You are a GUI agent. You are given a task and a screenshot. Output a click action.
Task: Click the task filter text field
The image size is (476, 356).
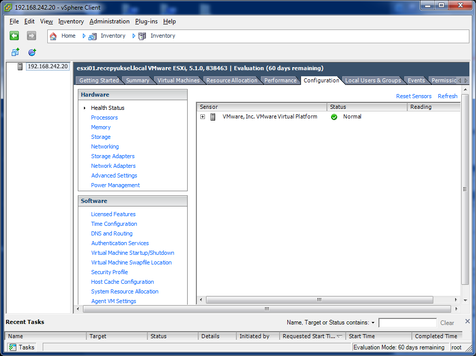pyautogui.click(x=407, y=323)
